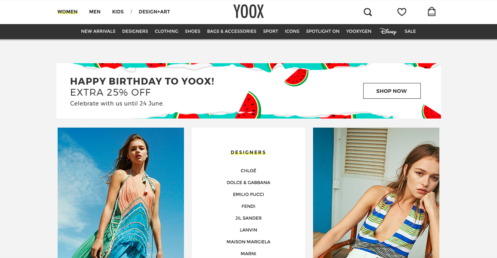This screenshot has height=258, width=497.
Task: Go to Design+Art section
Action: pos(154,12)
